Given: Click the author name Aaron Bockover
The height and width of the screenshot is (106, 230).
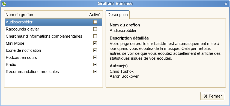Looking at the screenshot, I should 124,76.
